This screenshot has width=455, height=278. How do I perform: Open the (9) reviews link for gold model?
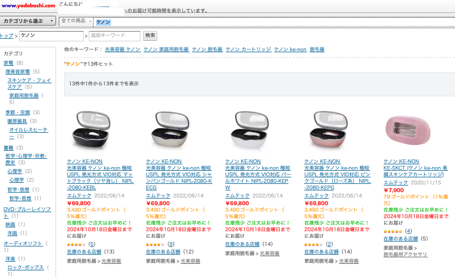point(171,244)
